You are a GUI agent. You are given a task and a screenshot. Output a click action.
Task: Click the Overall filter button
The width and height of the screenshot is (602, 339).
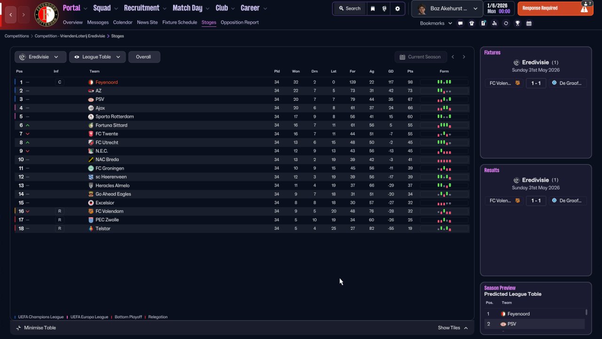point(144,57)
